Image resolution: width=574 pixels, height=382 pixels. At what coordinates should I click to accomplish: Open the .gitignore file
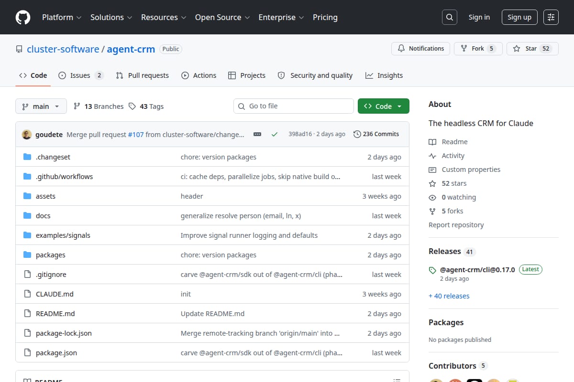(51, 275)
